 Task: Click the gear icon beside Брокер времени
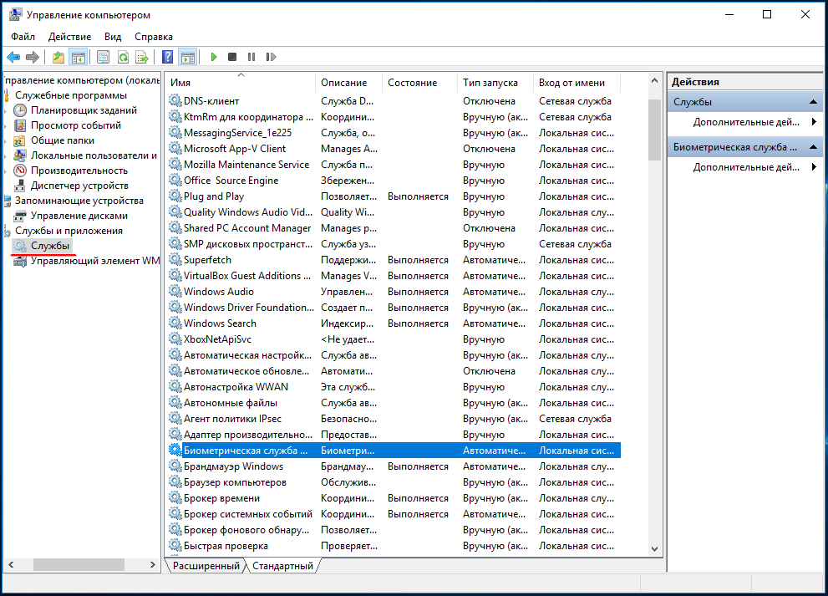pyautogui.click(x=175, y=497)
